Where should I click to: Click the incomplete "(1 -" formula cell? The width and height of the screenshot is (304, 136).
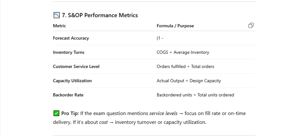[160, 38]
